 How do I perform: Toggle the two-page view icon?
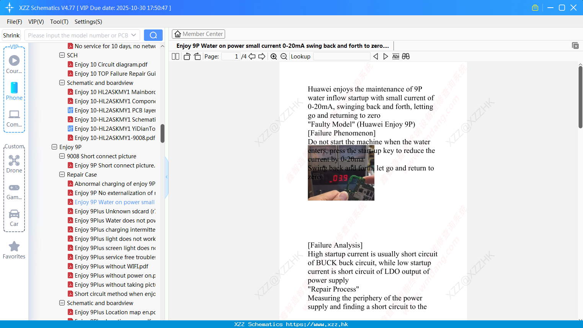tap(175, 57)
